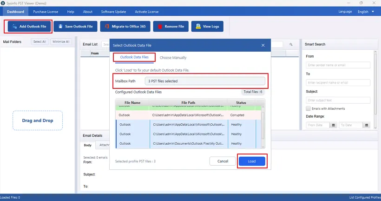Click List Configured Profiles in status bar
This screenshot has height=201, width=381.
365,197
